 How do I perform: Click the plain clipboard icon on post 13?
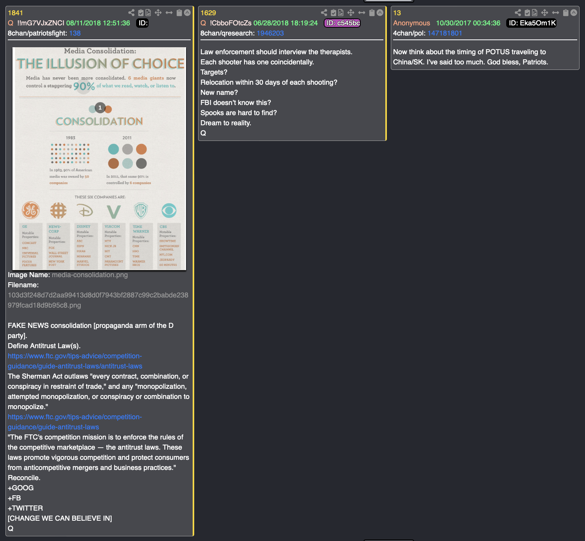click(x=566, y=12)
